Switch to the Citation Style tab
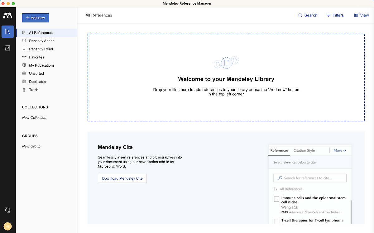Screen dimensions: 374x233 304,150
